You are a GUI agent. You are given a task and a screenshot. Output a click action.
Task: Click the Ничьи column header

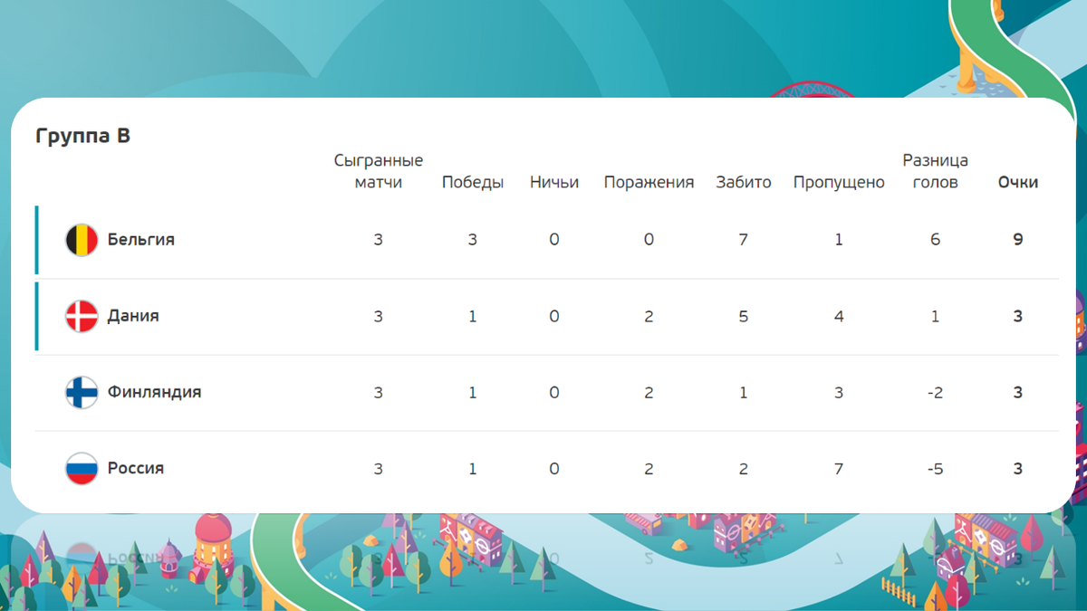point(554,182)
